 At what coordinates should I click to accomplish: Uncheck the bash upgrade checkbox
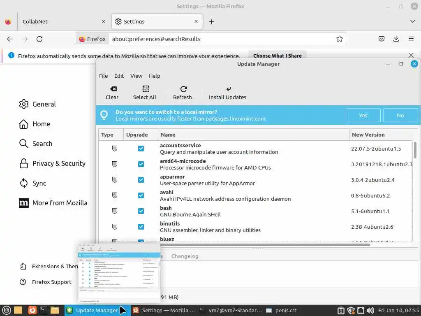pos(141,211)
